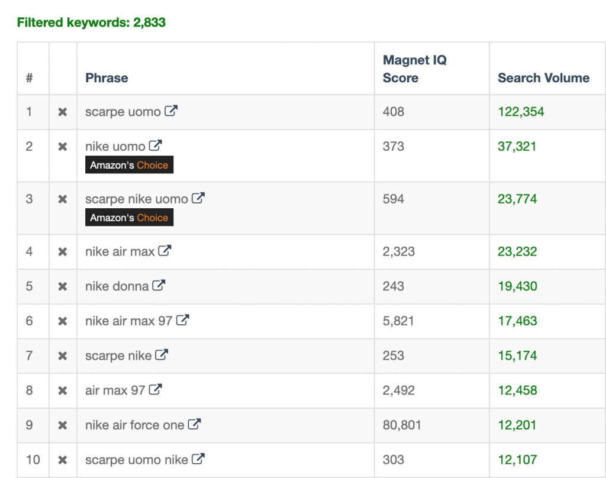Remove the 'scarpe uomo nike' keyword row
Image resolution: width=606 pixels, height=478 pixels.
coord(63,460)
